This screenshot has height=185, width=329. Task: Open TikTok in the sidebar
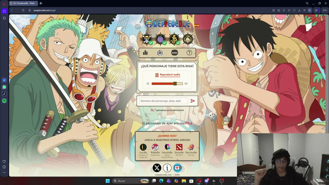click(4, 94)
